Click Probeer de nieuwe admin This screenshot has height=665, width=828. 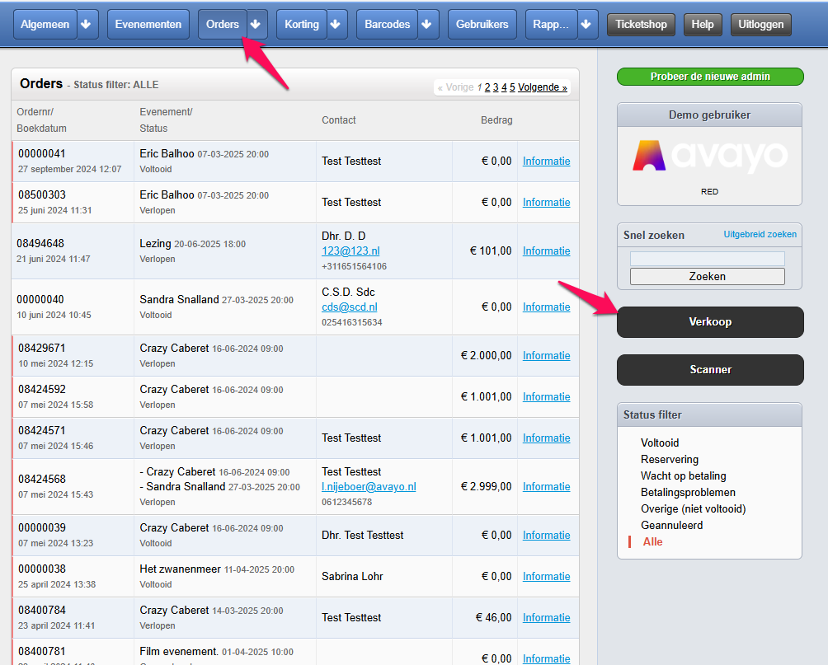710,77
